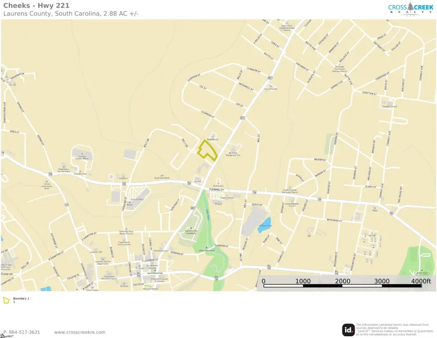This screenshot has width=437, height=338.
Task: Click the Rite Aid map marker
Action: [198, 180]
